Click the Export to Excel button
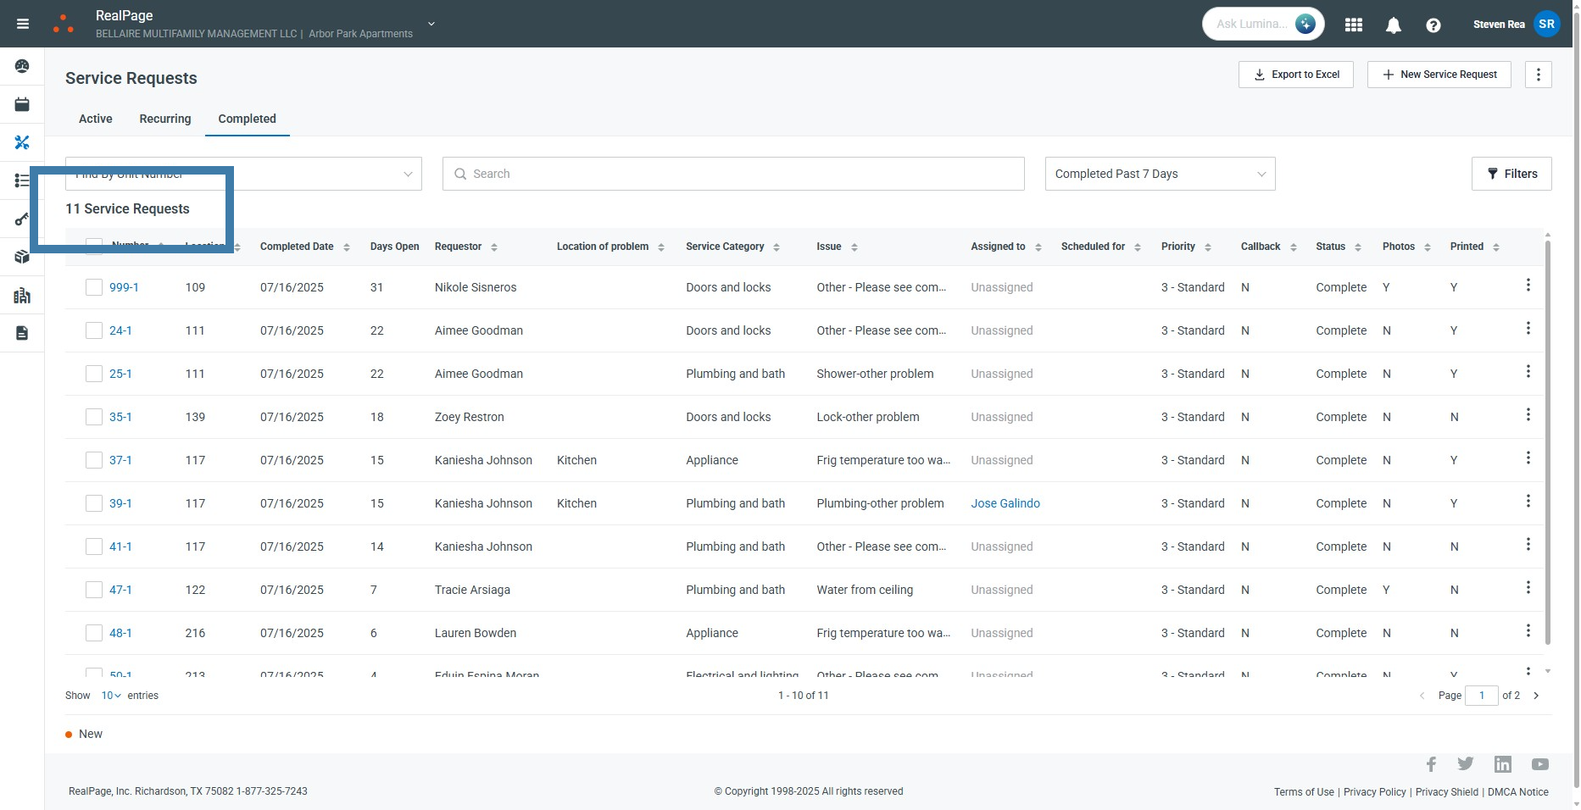 pyautogui.click(x=1295, y=75)
